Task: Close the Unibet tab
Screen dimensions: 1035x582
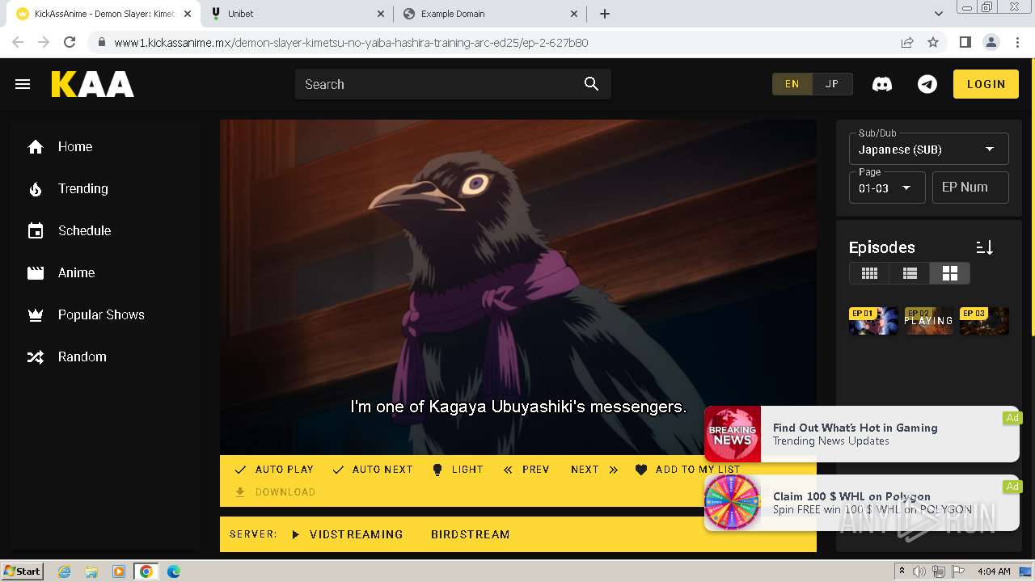Action: (x=381, y=14)
